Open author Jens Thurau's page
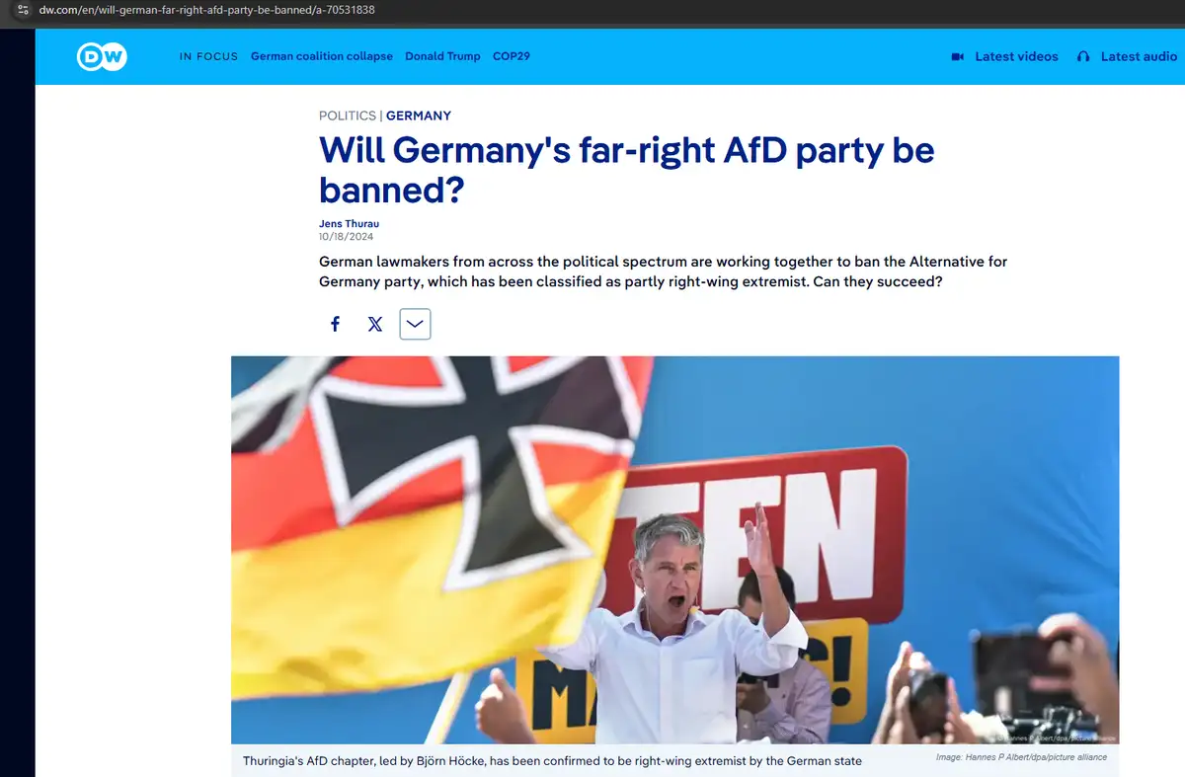This screenshot has width=1185, height=777. tap(349, 224)
